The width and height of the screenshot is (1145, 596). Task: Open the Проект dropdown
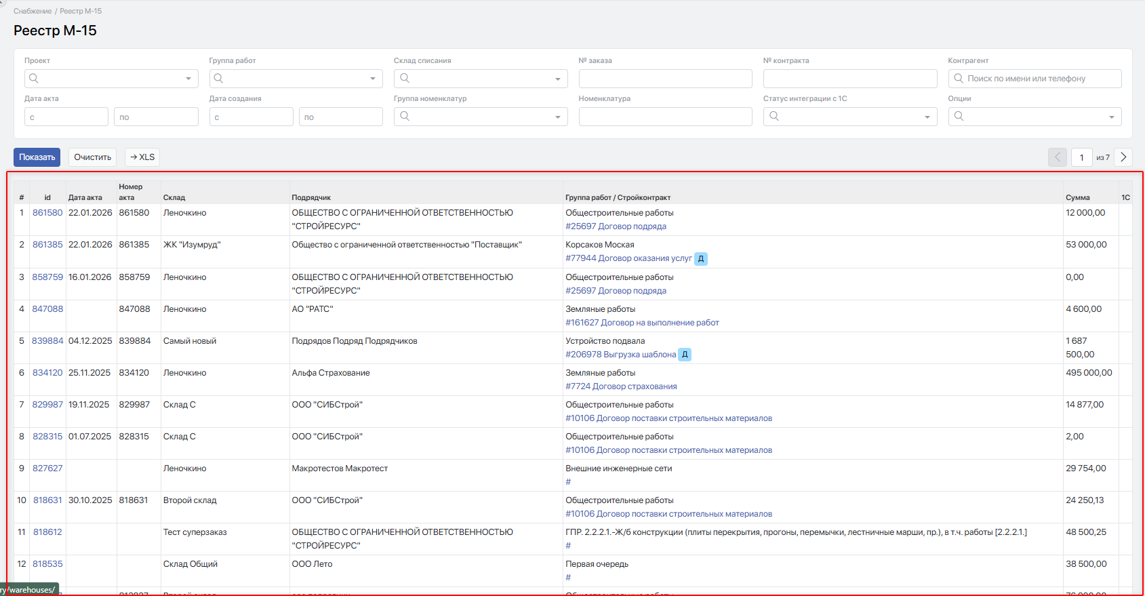pyautogui.click(x=188, y=79)
